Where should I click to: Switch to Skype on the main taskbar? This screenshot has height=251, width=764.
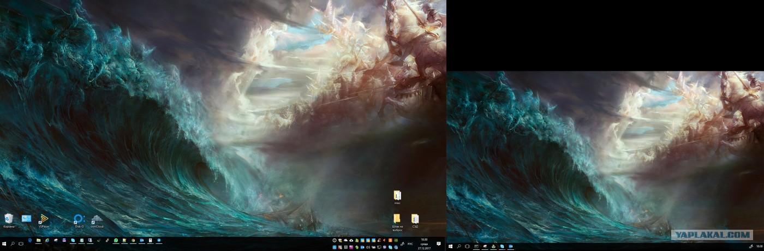point(73,240)
